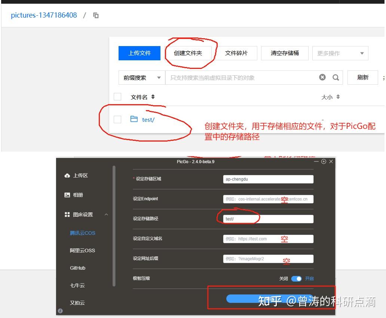
Task: Open the 更多操作 dropdown menu
Action: tap(340, 53)
